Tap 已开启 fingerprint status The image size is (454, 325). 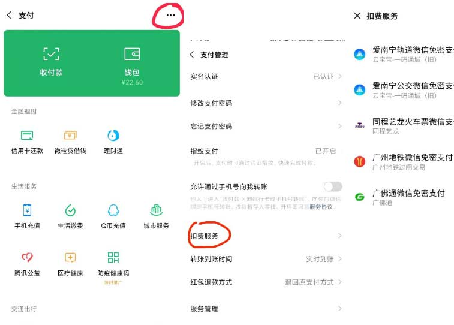tap(326, 151)
